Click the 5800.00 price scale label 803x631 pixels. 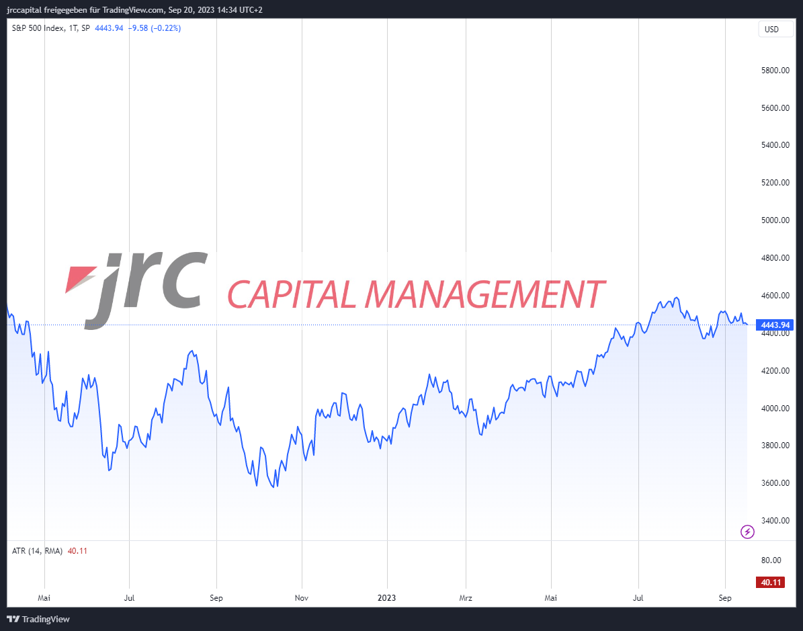pos(775,70)
